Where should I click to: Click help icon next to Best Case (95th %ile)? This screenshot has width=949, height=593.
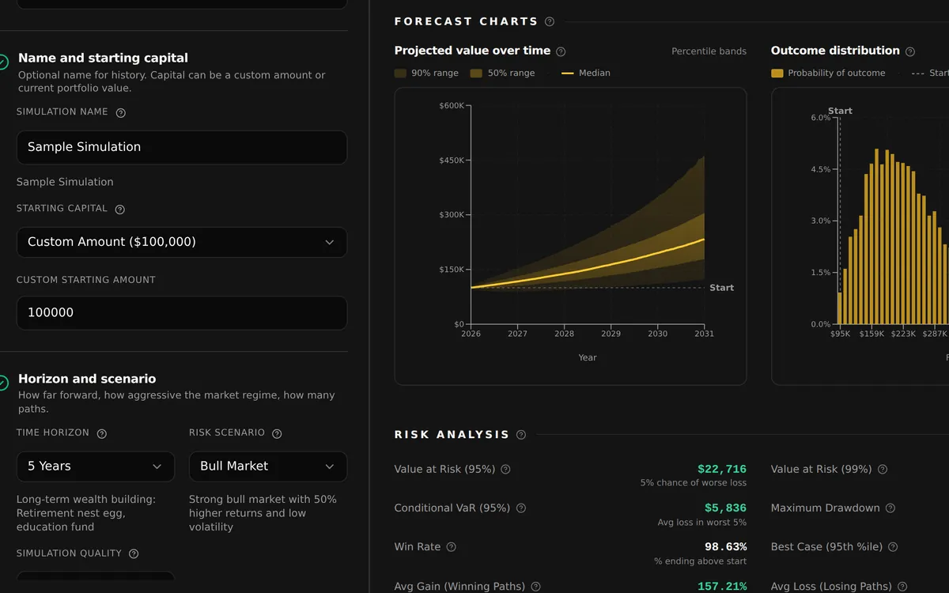[893, 547]
